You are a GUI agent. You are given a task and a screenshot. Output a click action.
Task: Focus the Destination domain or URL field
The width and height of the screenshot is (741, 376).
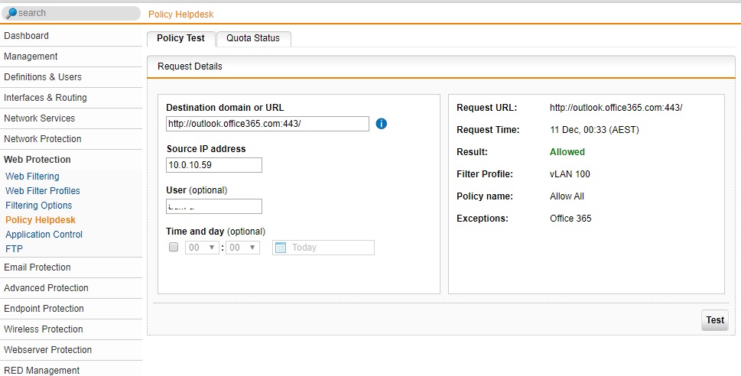268,124
